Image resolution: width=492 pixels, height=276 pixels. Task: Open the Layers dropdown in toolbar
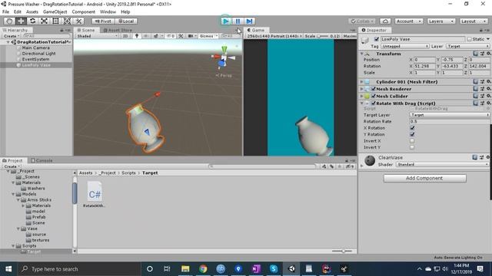[440, 21]
